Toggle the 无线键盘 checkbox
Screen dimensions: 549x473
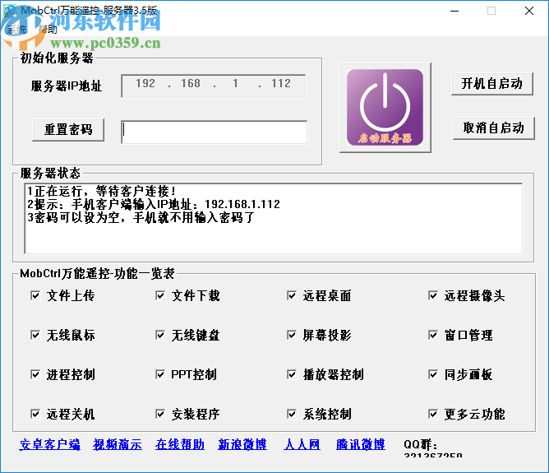(160, 335)
